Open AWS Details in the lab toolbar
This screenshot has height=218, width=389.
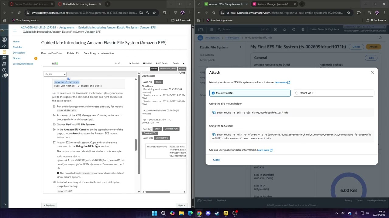pyautogui.click(x=161, y=63)
